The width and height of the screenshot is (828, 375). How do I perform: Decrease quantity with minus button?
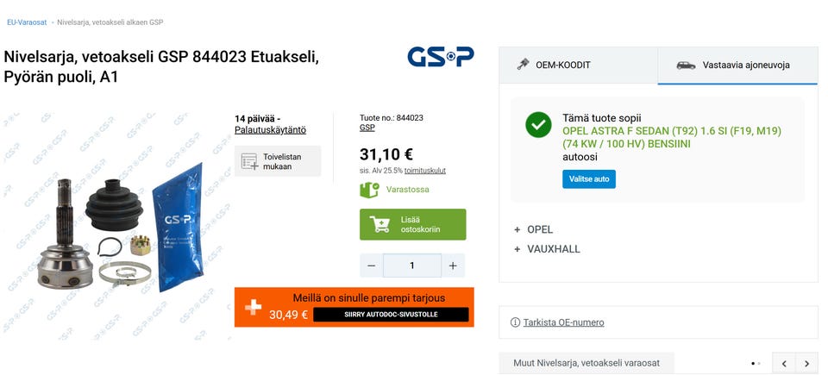(372, 266)
